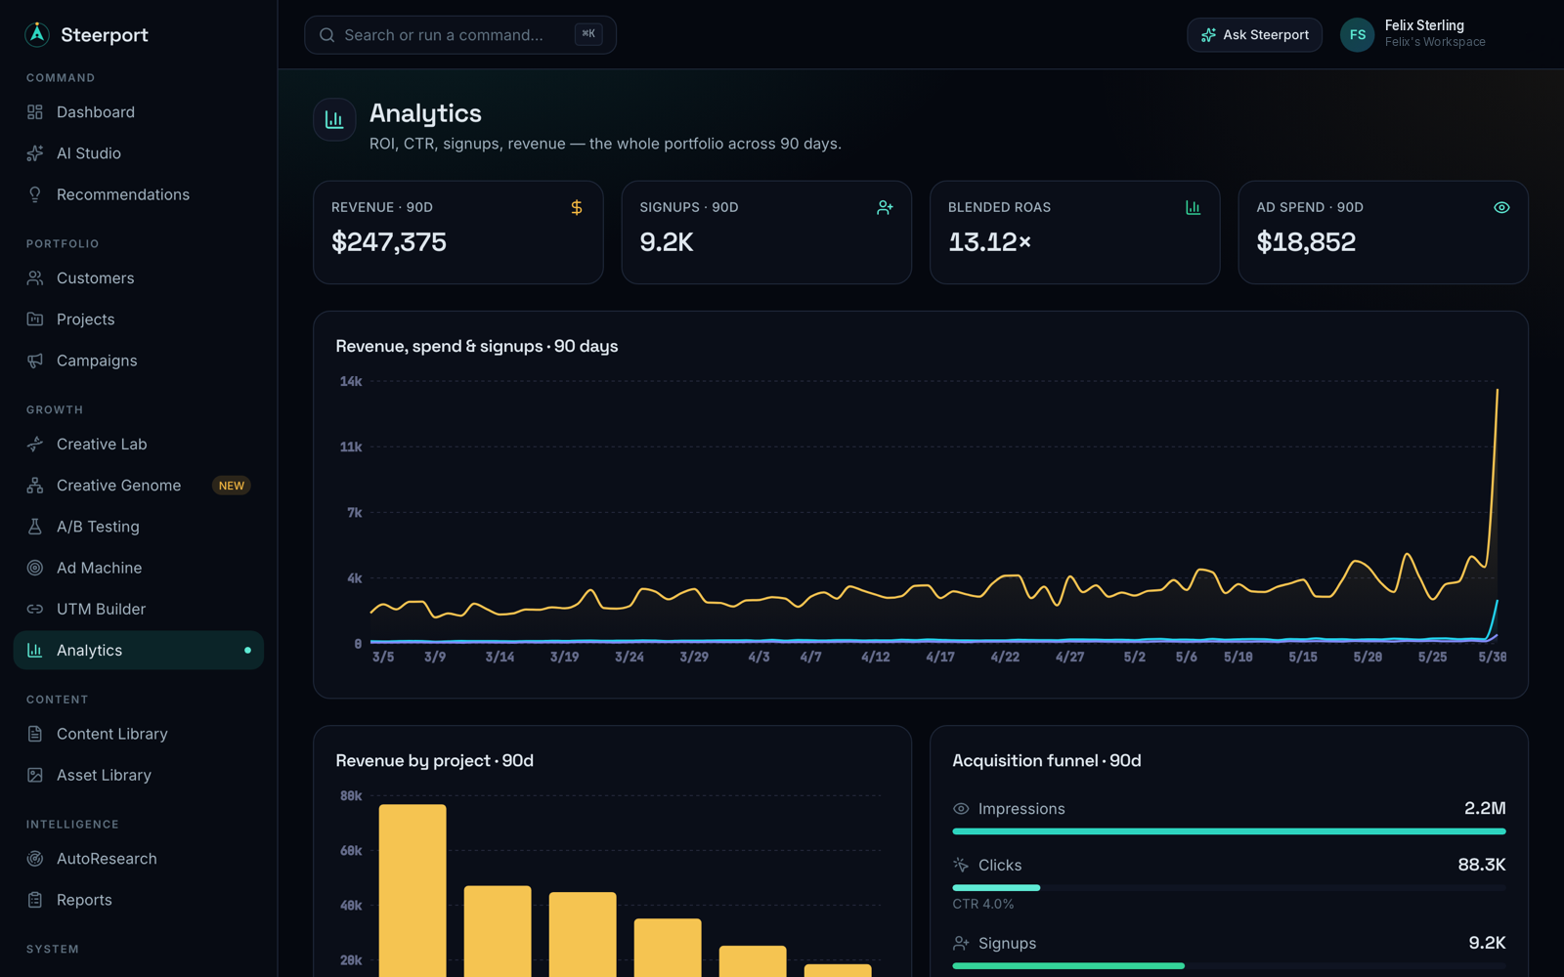
Task: Click the AutoResearch radar icon
Action: 35,859
